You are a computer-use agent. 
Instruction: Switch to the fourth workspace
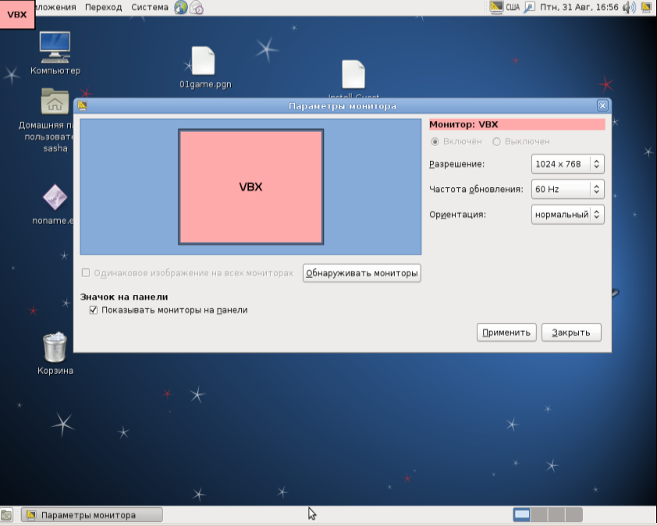click(574, 514)
